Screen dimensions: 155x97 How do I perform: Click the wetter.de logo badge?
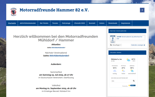[133, 85]
